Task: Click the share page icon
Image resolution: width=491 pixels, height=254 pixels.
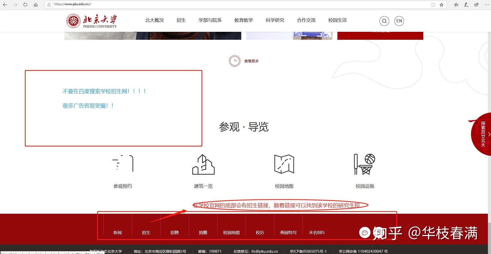Action: click(476, 5)
